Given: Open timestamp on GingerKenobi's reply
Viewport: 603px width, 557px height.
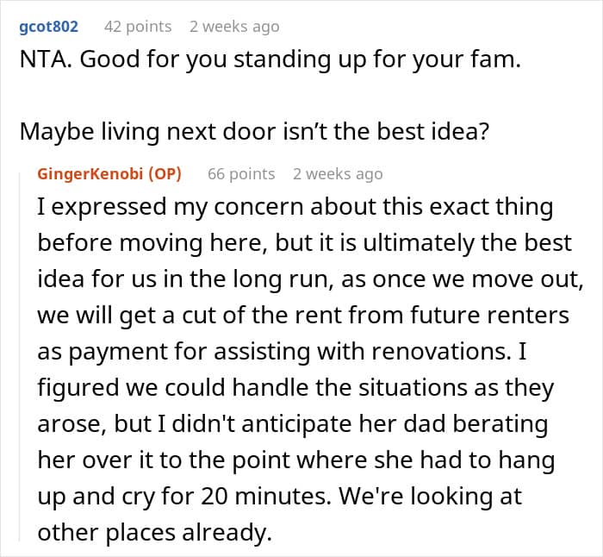Looking at the screenshot, I should [x=338, y=174].
